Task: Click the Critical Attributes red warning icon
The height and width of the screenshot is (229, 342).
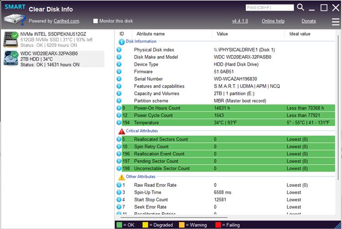Action: pos(121,131)
